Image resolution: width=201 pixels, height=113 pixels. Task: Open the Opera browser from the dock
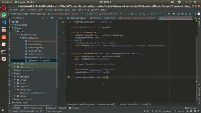[x=4, y=8]
